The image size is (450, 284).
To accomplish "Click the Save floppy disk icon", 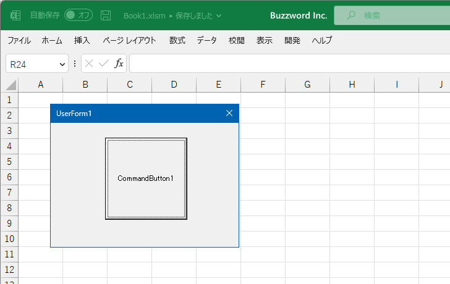I will pos(106,15).
